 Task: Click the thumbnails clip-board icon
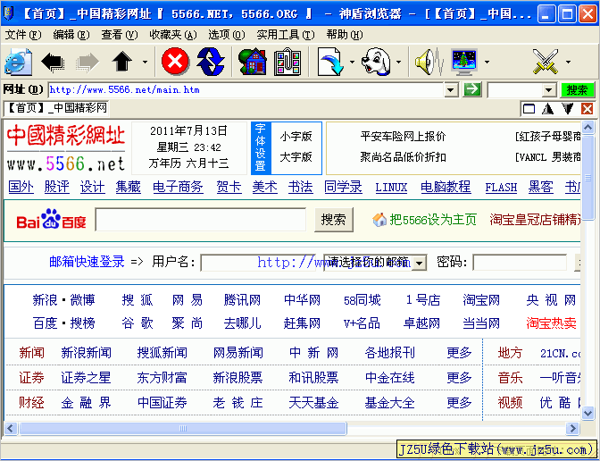click(x=287, y=62)
